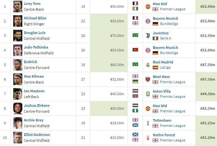Screen dimensions: 217x146
Task: Open Douglas Luiz's player page
Action: pos(35,33)
